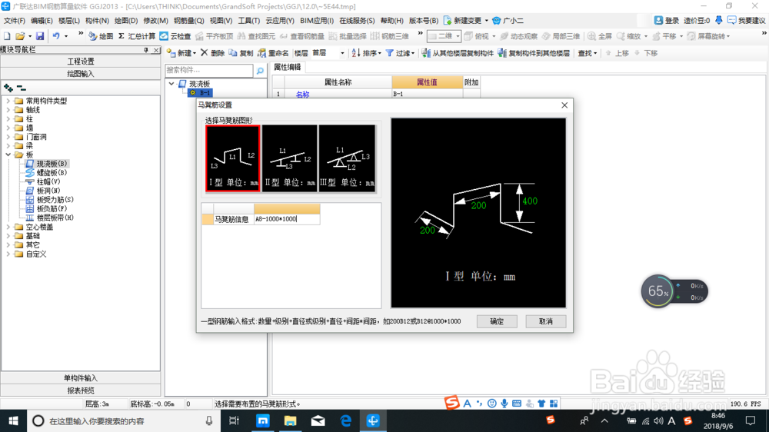Expand 轴线 tree node
The image size is (769, 432).
pos(8,110)
